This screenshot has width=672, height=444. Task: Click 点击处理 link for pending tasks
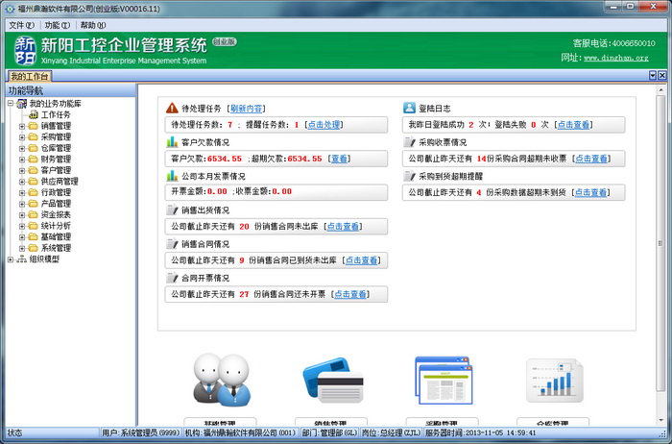(324, 125)
